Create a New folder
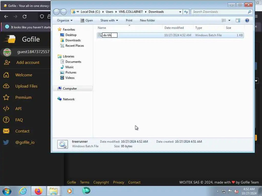This screenshot has height=196, width=262. [x=147, y=20]
